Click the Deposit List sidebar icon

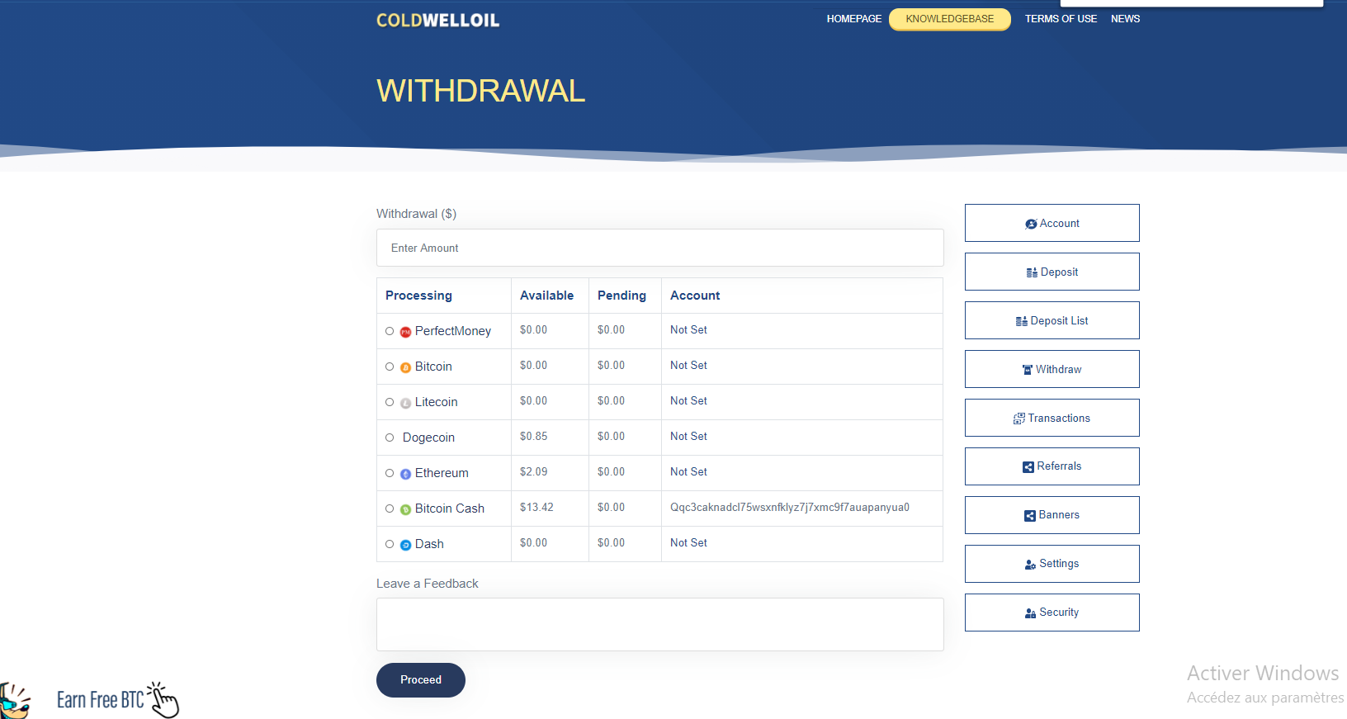coord(1022,321)
